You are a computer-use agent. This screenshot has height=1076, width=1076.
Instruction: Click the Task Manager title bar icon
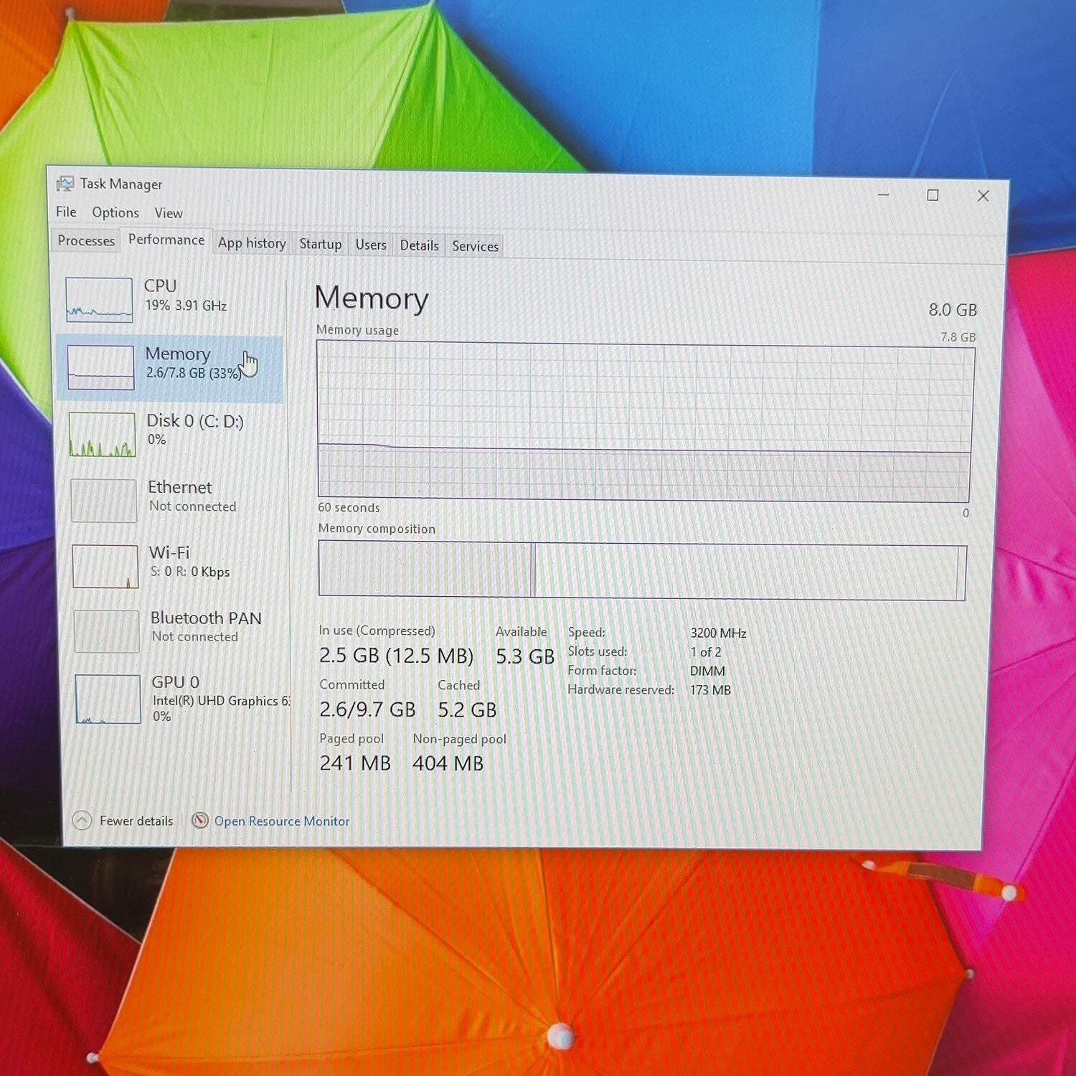coord(65,184)
